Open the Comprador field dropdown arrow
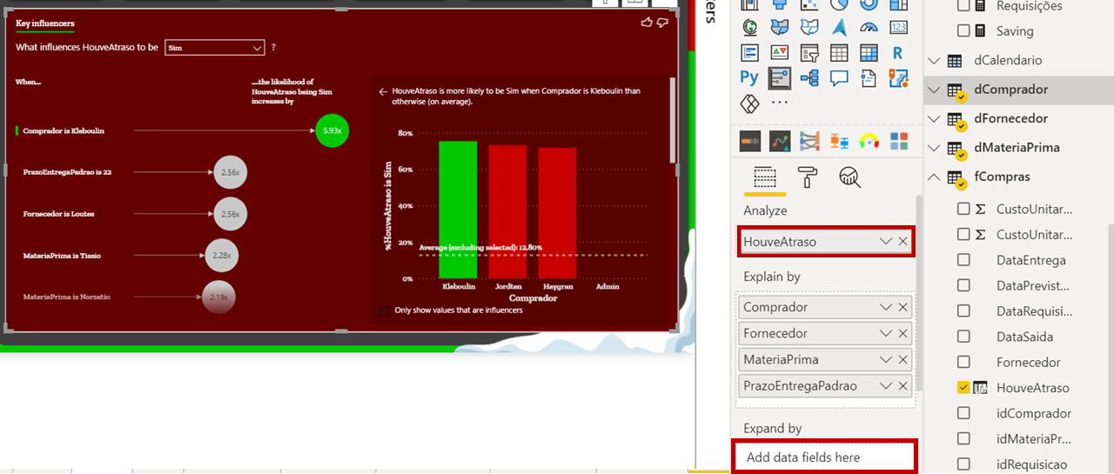Viewport: 1114px width, 474px height. coord(886,307)
